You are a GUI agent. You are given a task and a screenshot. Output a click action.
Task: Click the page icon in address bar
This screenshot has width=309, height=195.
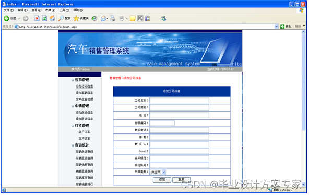click(x=17, y=27)
